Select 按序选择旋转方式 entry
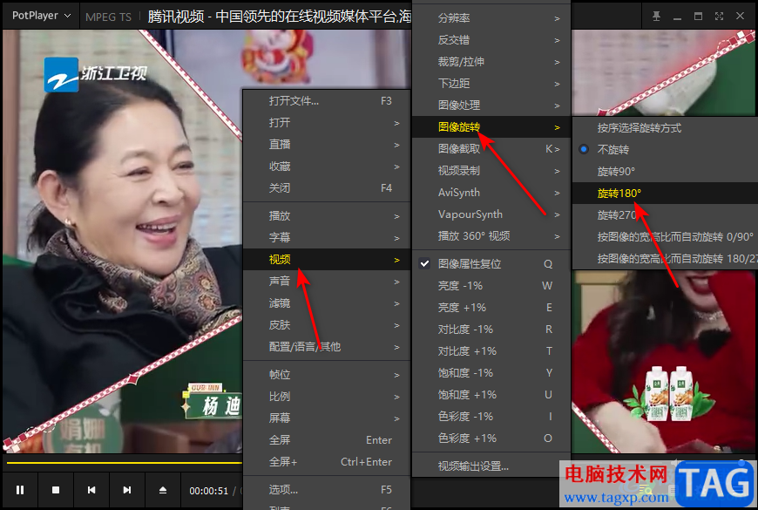 665,128
